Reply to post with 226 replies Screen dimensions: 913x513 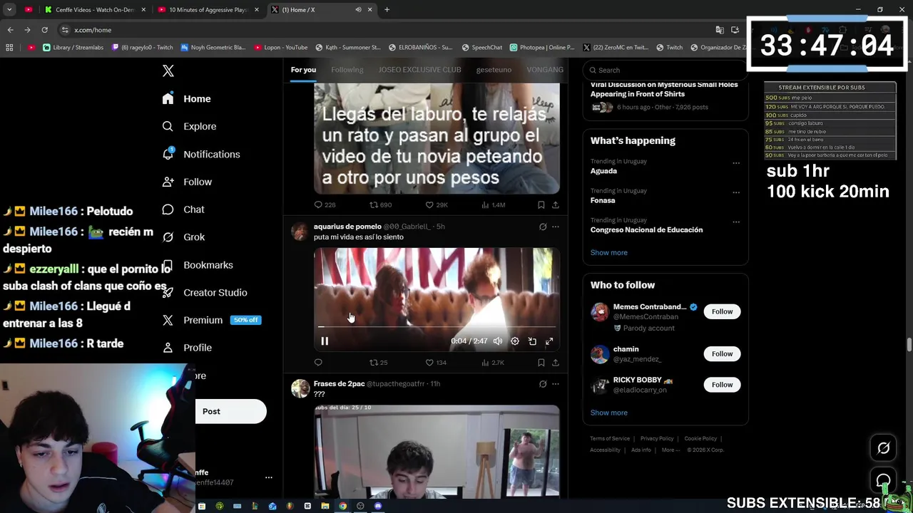pos(325,204)
